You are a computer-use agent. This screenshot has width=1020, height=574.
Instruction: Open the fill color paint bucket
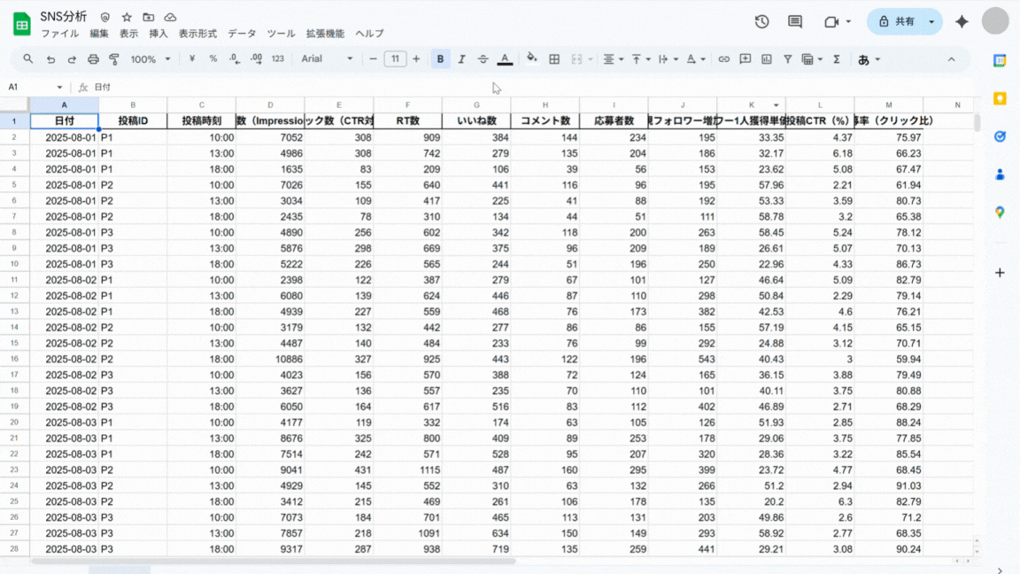pos(531,58)
